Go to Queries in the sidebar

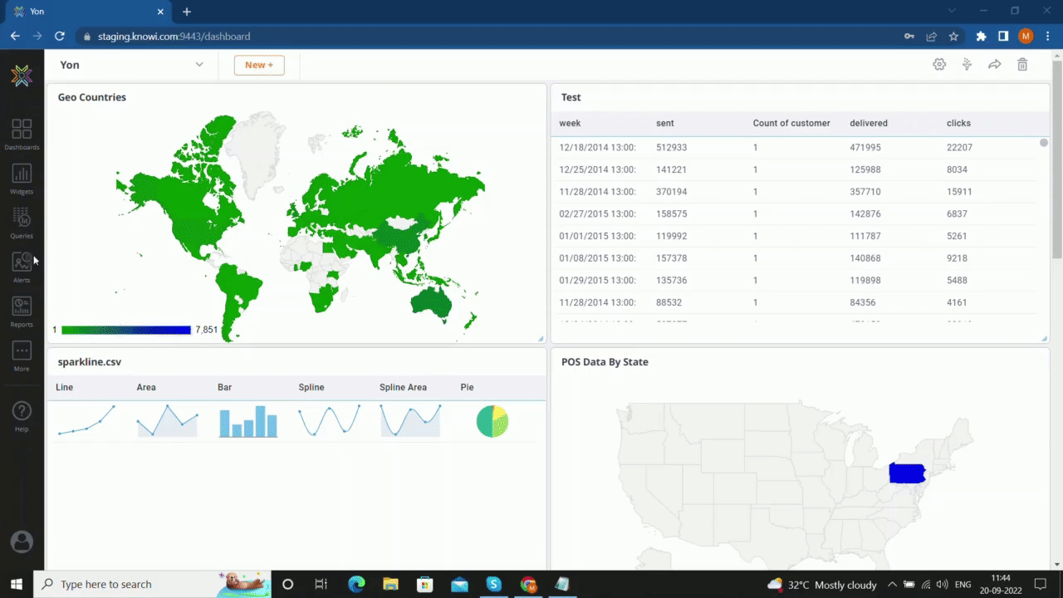click(x=22, y=221)
